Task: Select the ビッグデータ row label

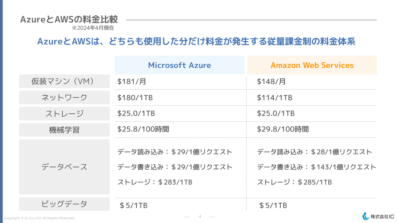Action: [x=64, y=204]
